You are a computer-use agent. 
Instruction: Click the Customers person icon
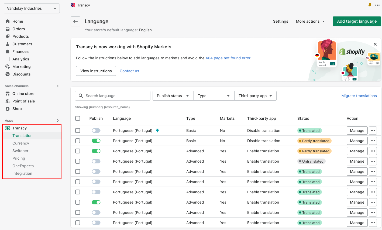pos(8,44)
